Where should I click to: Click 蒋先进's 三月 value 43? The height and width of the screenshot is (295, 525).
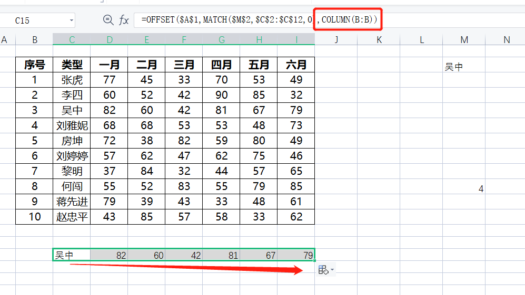184,202
